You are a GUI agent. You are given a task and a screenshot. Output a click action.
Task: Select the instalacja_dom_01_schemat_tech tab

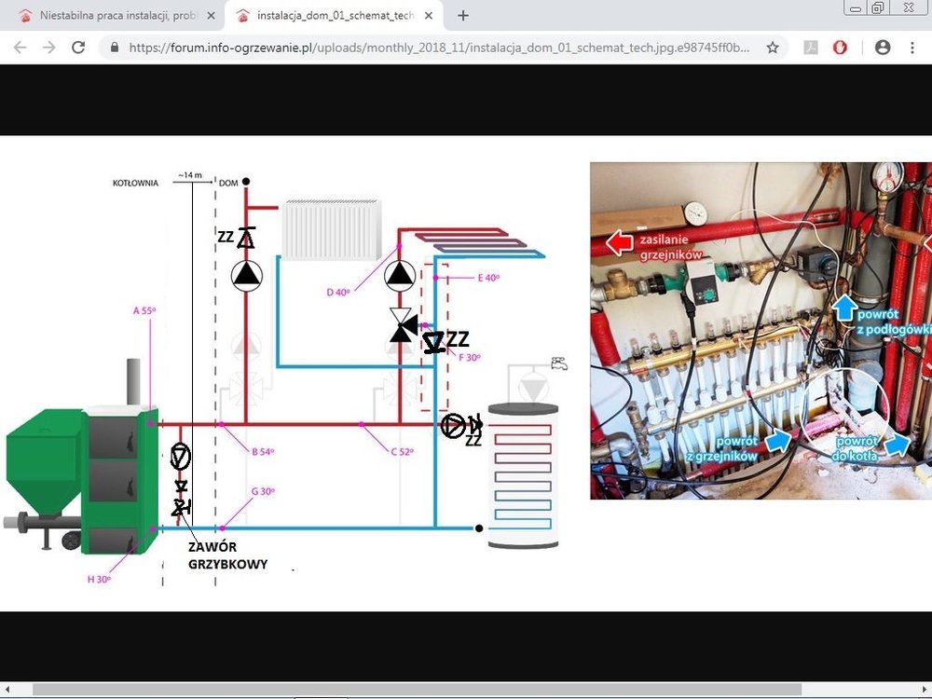(x=326, y=16)
